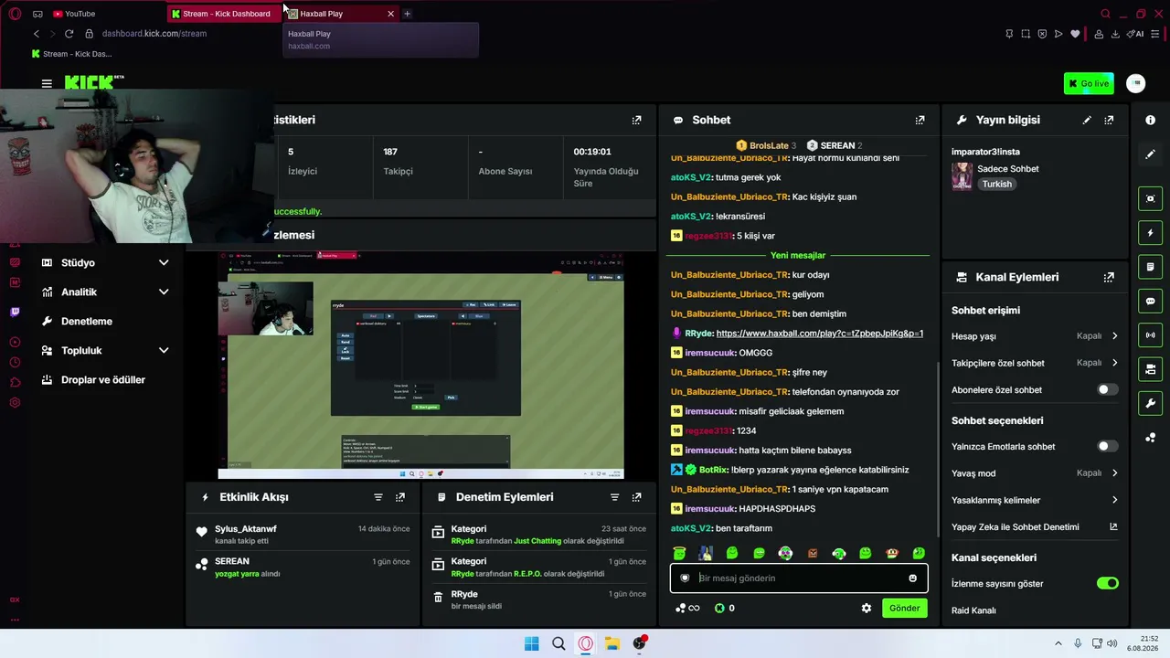Open Yasaklanmış kelimeler settings
This screenshot has height=658, width=1170.
pos(1035,500)
